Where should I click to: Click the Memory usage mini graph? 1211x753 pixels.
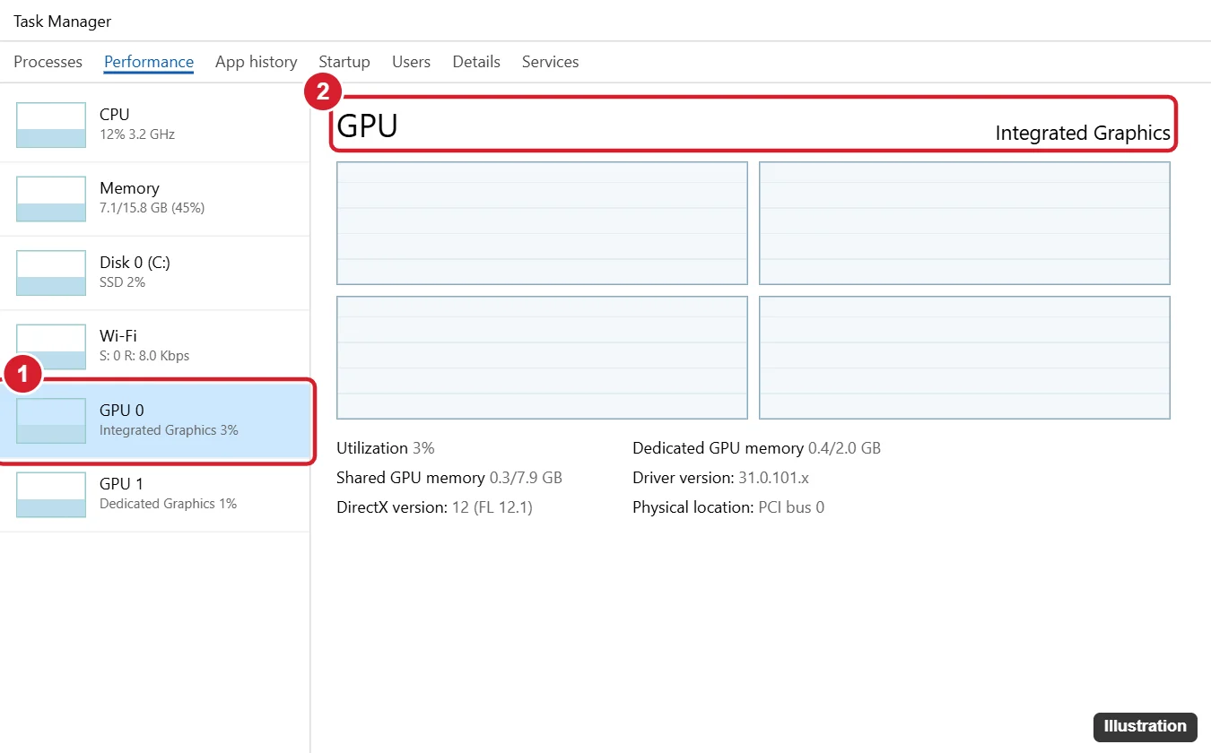pos(51,199)
